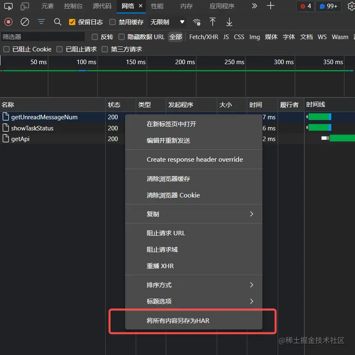Filter requests by Wasm

[340, 37]
